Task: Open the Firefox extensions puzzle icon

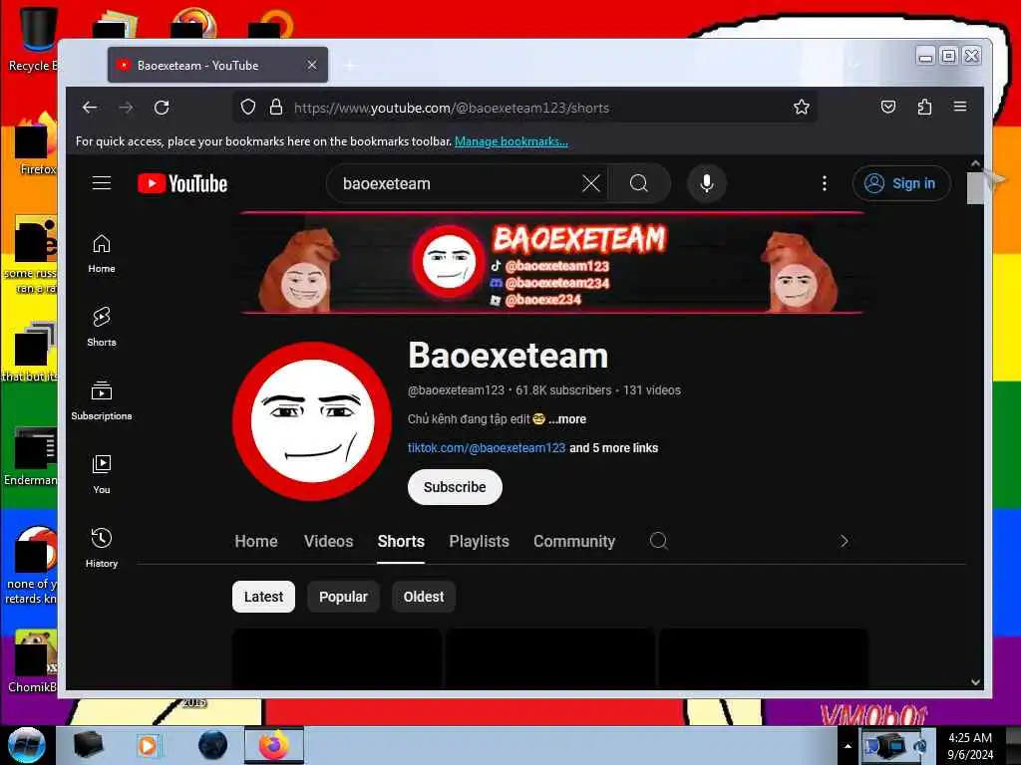Action: click(x=924, y=107)
